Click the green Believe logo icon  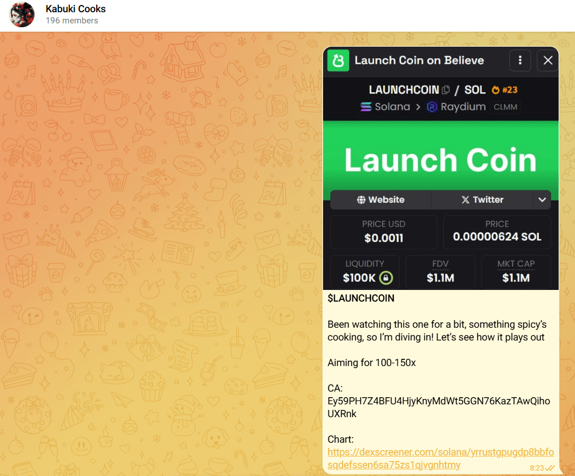pyautogui.click(x=338, y=61)
